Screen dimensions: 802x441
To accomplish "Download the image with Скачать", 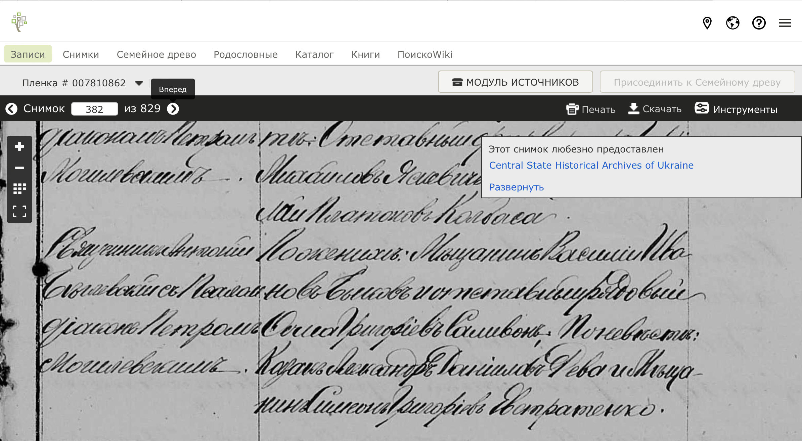I will click(x=655, y=109).
